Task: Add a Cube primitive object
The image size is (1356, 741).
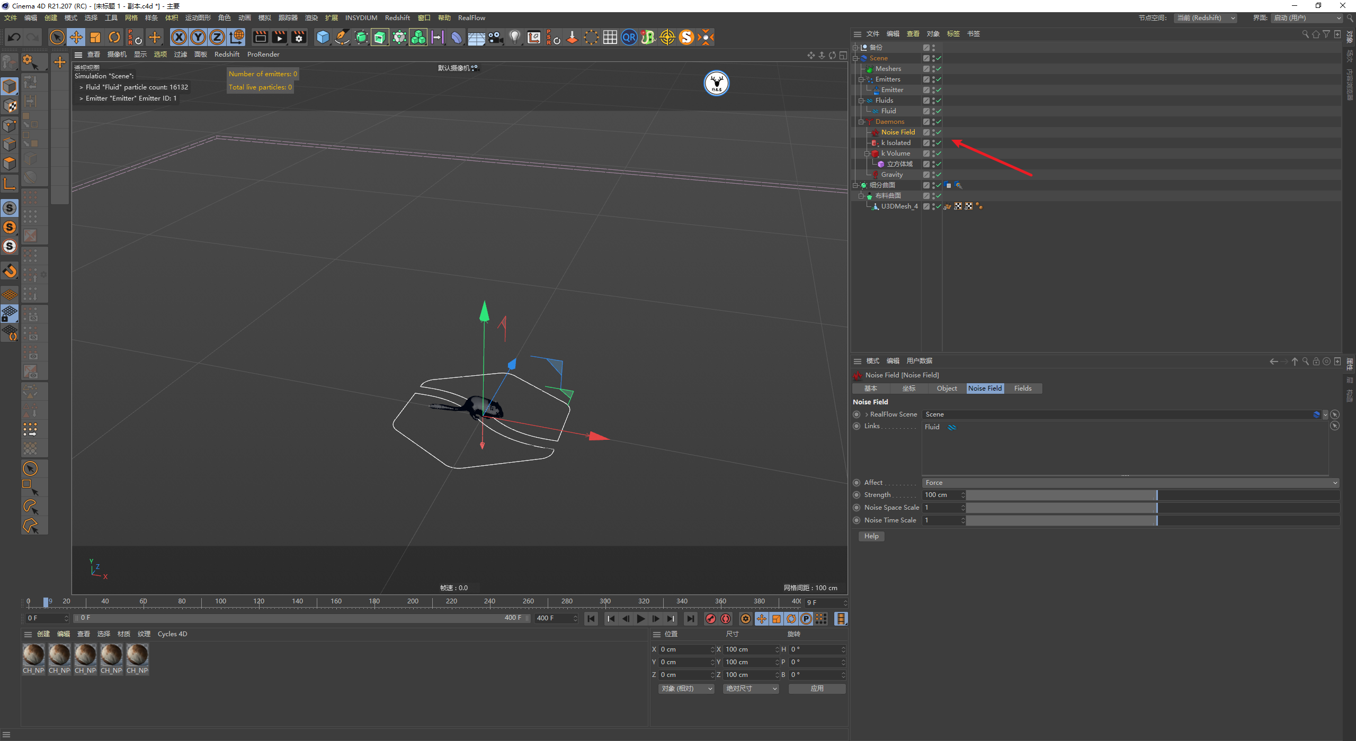Action: (323, 37)
